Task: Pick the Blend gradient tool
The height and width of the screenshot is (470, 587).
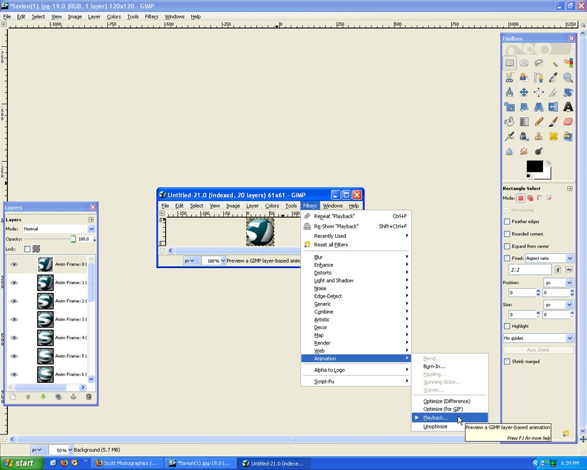Action: [x=524, y=122]
